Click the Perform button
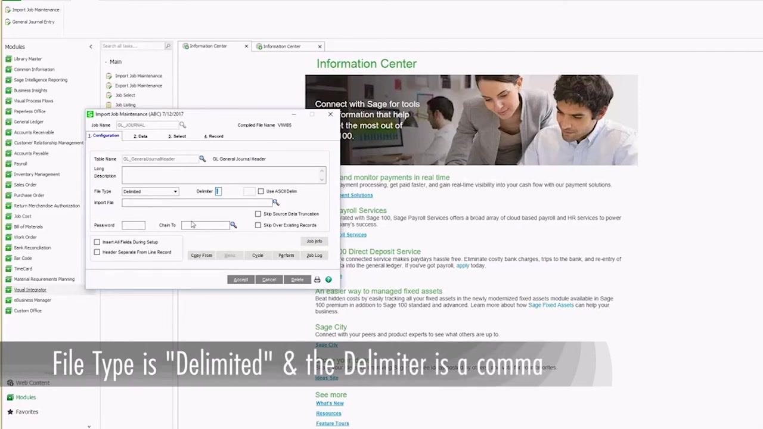763x429 pixels. coord(286,256)
